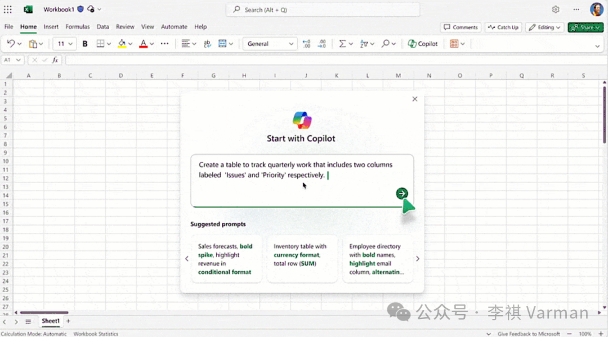The width and height of the screenshot is (608, 337).
Task: Click decrease decimal icon
Action: (306, 44)
